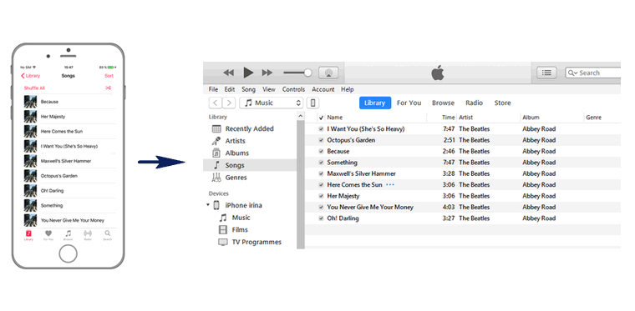The width and height of the screenshot is (635, 311).
Task: Open the Account menu
Action: pyautogui.click(x=323, y=89)
